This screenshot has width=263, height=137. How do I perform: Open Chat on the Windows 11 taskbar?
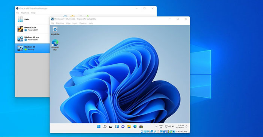point(123,127)
